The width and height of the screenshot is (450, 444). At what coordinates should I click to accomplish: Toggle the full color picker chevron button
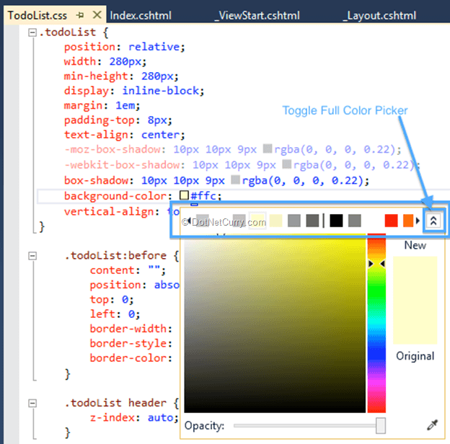(x=433, y=221)
